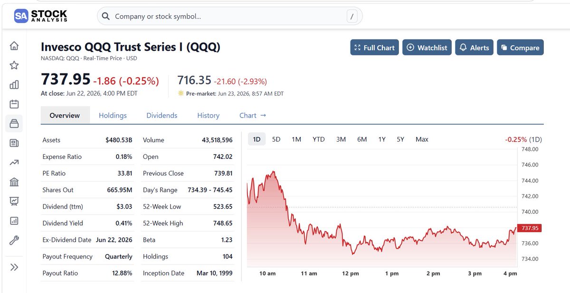570x293 pixels.
Task: Select the ETFs stack icon in sidebar
Action: [14, 124]
